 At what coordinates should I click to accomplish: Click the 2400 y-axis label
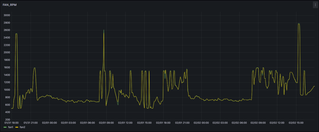7,38
